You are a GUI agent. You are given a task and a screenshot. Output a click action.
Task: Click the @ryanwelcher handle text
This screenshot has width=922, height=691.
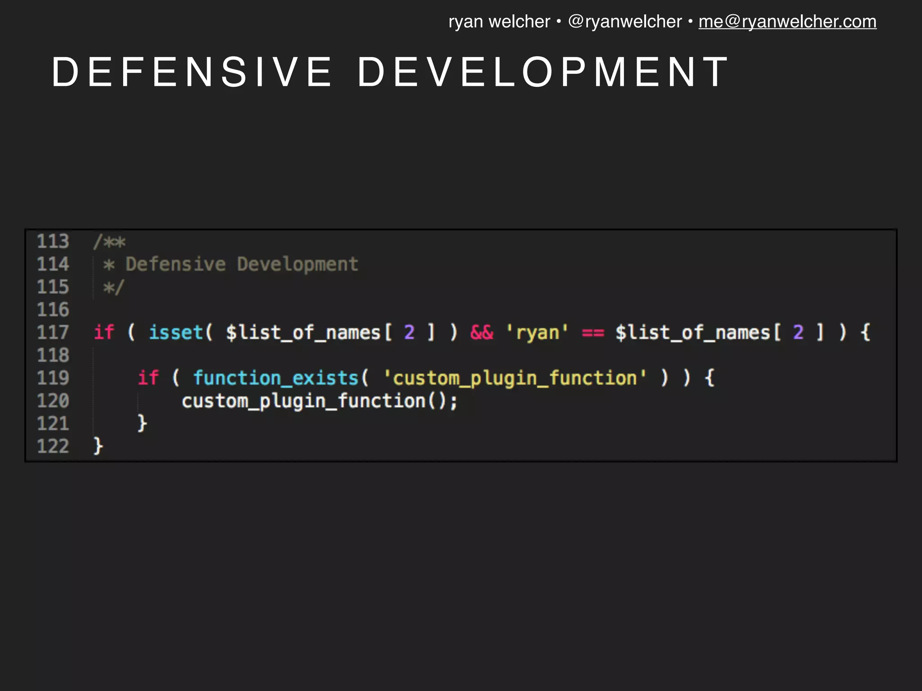(625, 22)
